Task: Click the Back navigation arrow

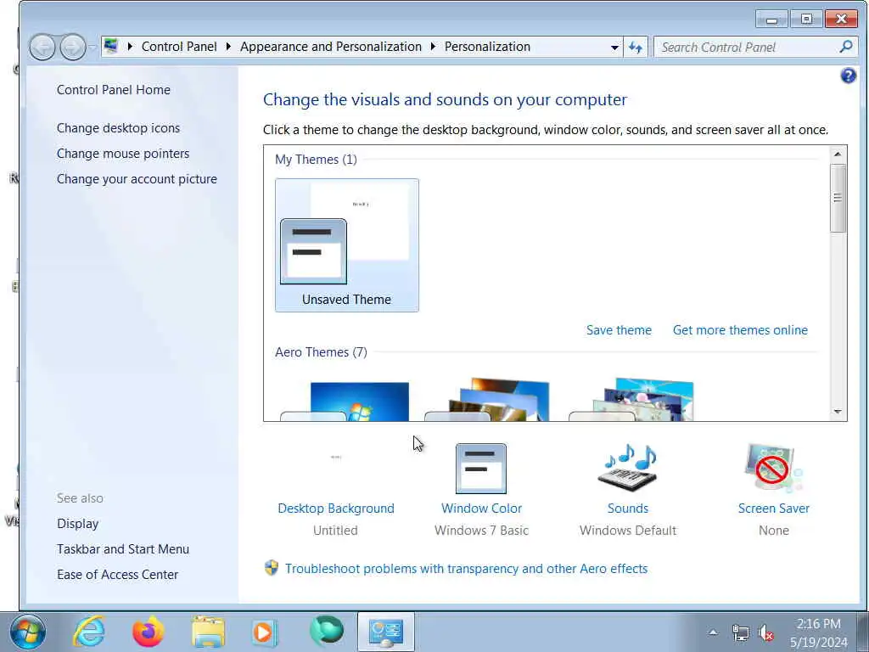Action: coord(42,48)
